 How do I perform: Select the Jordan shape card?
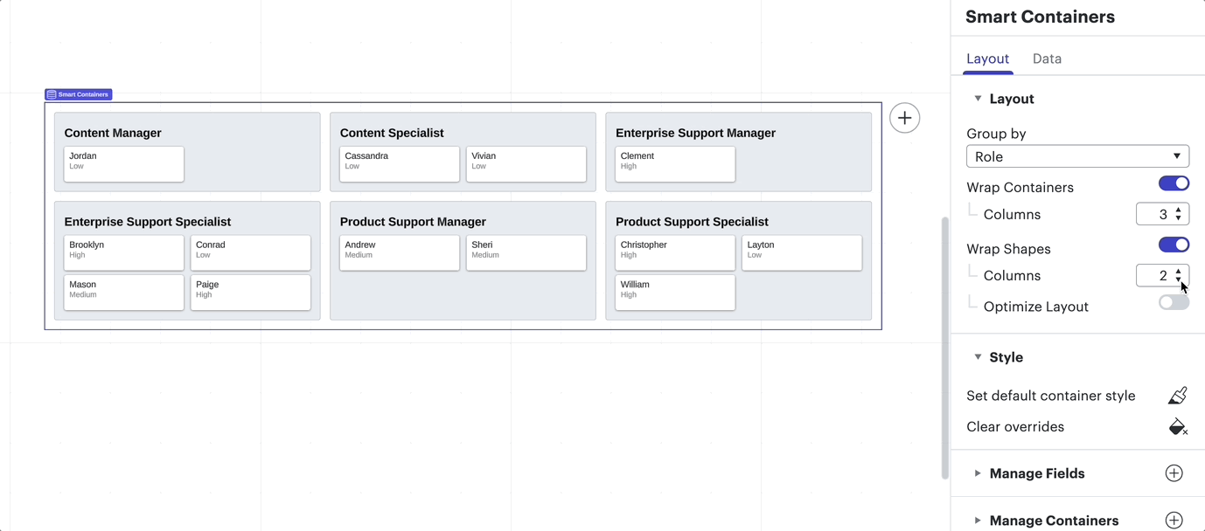[123, 163]
